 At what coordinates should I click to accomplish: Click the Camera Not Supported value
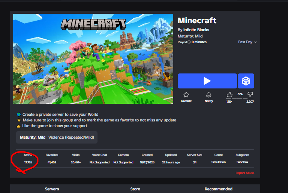point(123,162)
